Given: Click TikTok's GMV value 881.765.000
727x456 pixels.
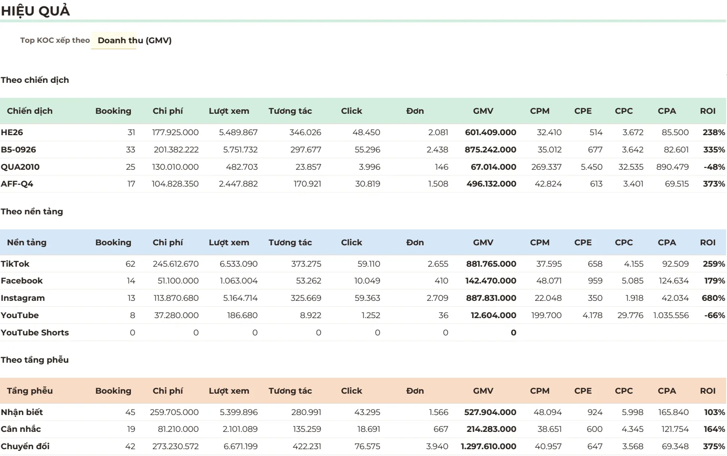Looking at the screenshot, I should coord(491,264).
